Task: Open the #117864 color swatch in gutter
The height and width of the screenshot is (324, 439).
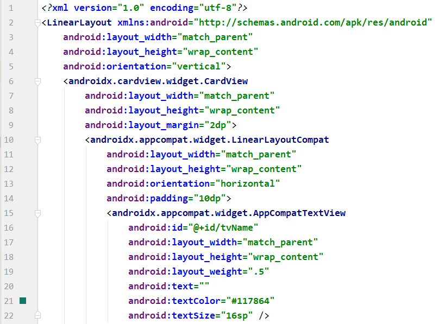Action: (23, 301)
